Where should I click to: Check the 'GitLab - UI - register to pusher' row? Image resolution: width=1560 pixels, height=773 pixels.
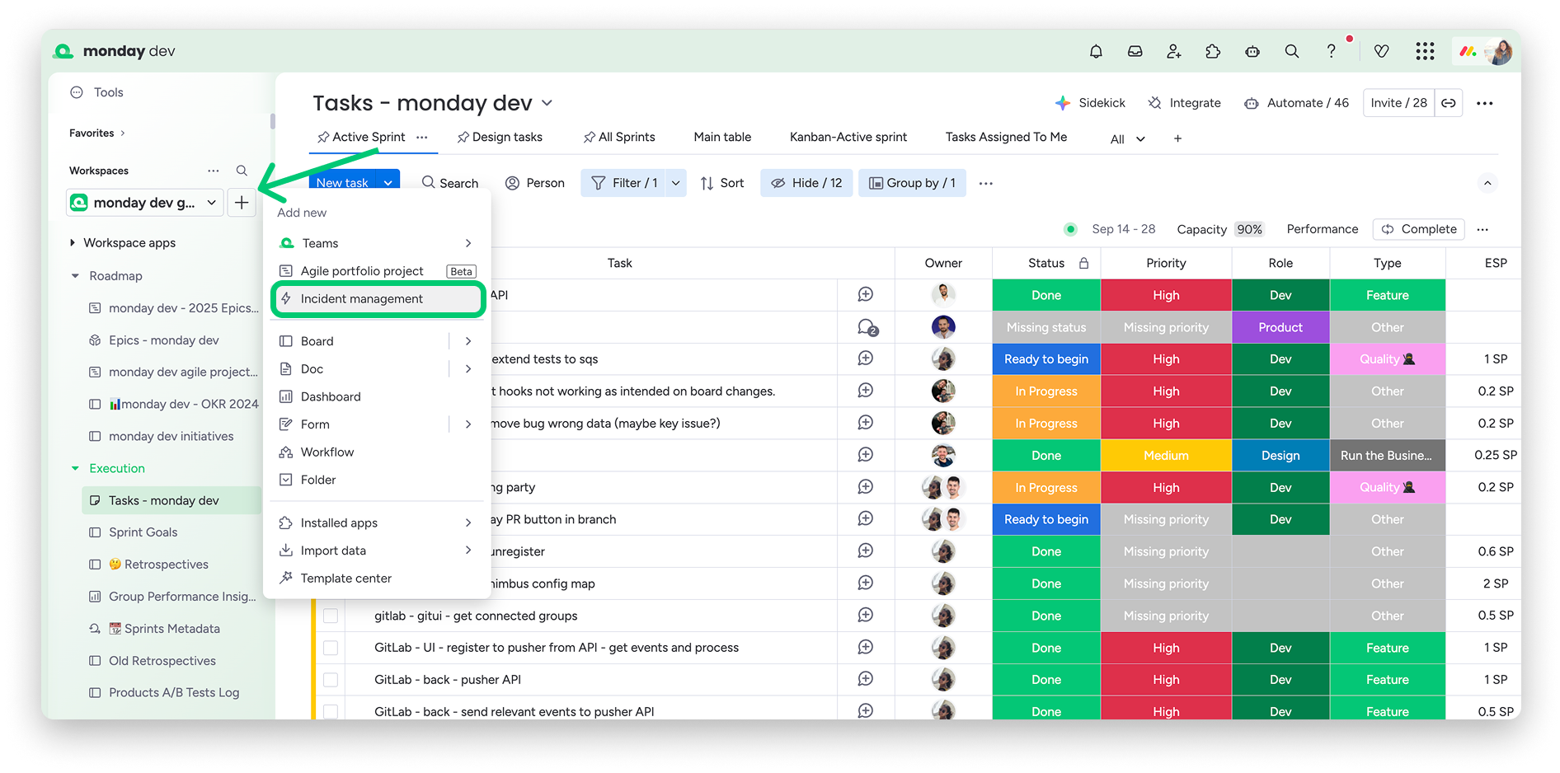click(331, 648)
